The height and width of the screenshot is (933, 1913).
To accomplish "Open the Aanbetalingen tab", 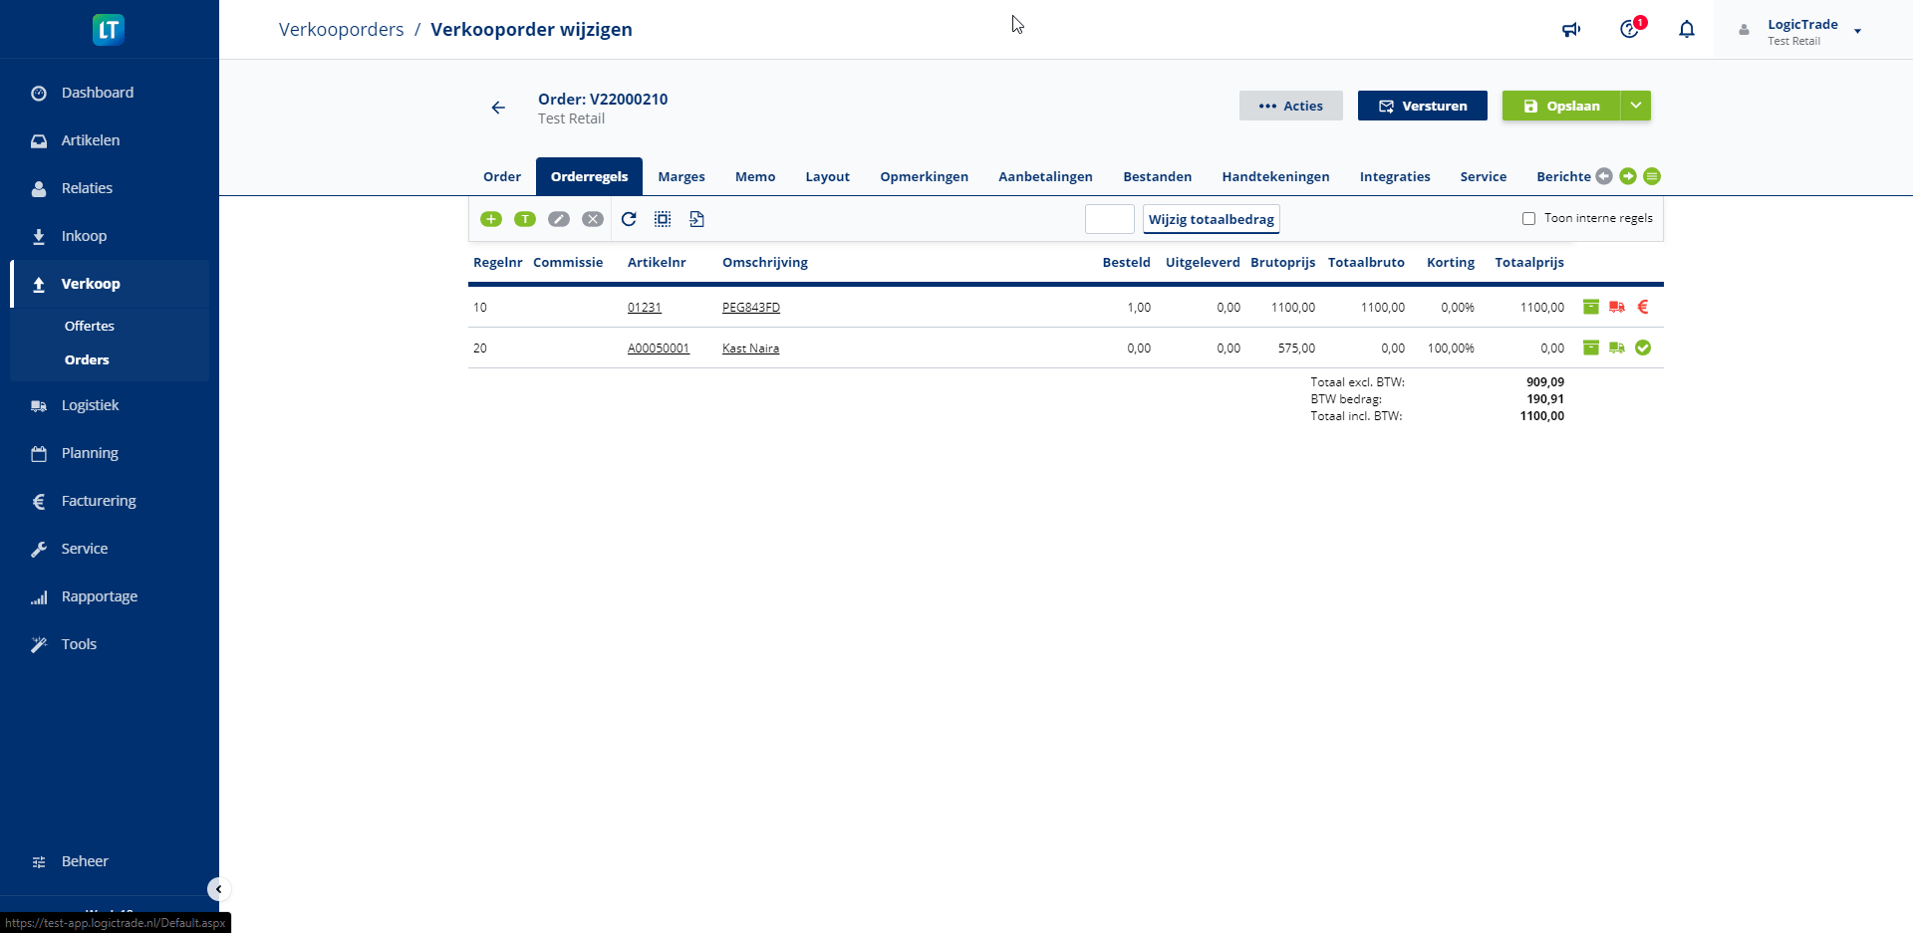I will pos(1045,177).
